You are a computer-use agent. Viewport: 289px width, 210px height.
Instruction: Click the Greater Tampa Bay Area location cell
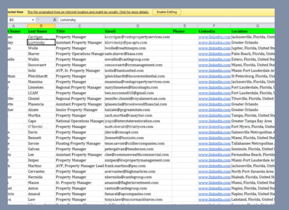click(x=253, y=121)
